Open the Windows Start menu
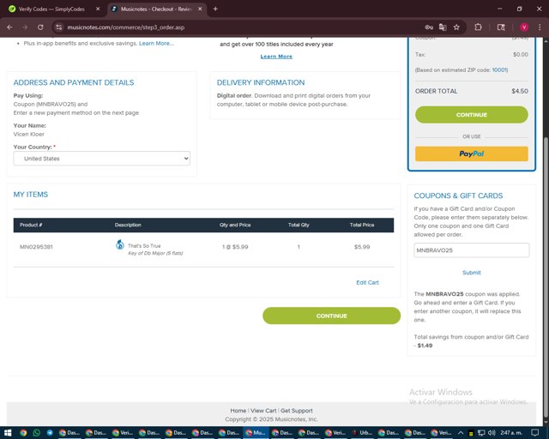This screenshot has width=549, height=439. pos(8,433)
